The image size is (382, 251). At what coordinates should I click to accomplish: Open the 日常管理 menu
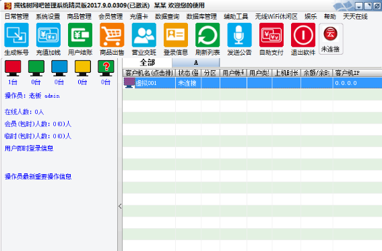[x=17, y=17]
